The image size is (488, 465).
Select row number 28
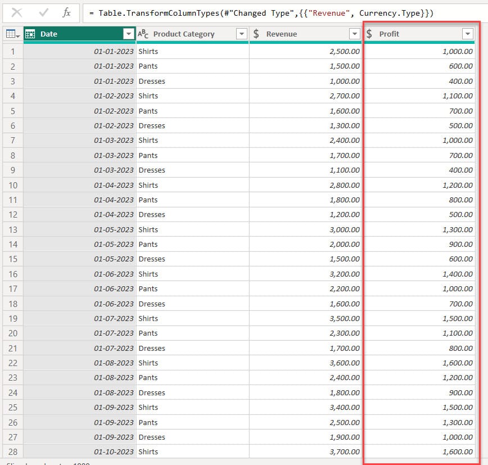click(13, 452)
